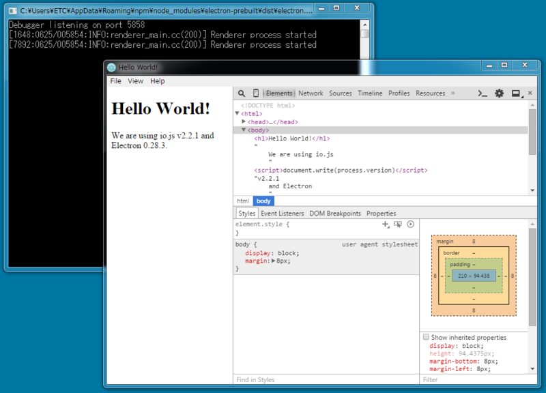Switch to the Network tab
This screenshot has width=546, height=393.
coord(311,93)
